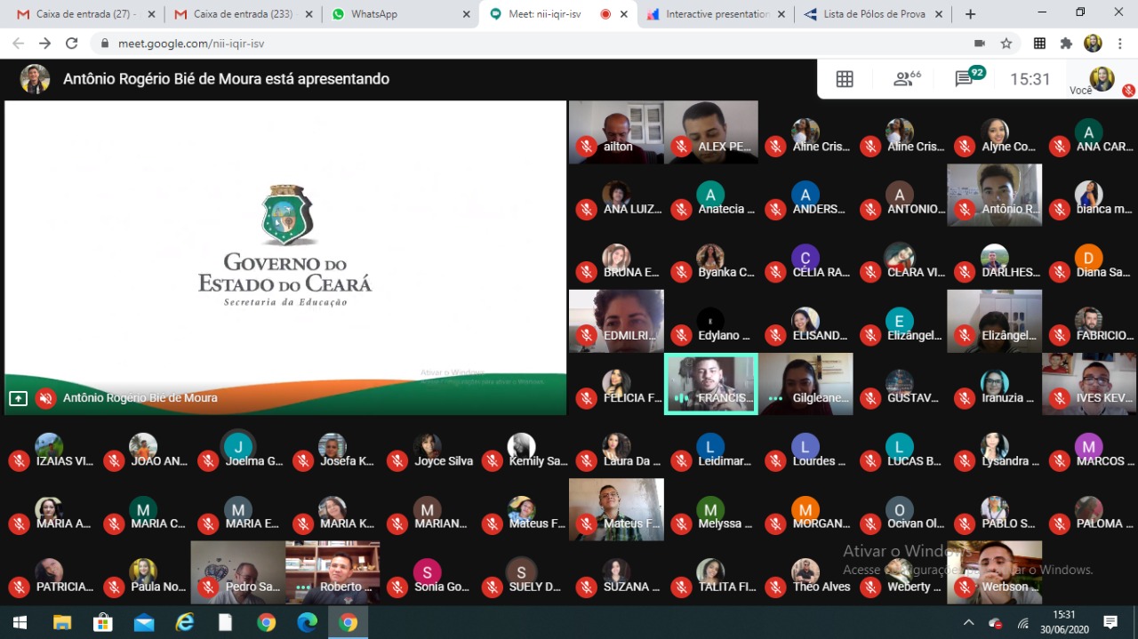
Task: Open the Chrome profile avatar menu
Action: 1093,44
